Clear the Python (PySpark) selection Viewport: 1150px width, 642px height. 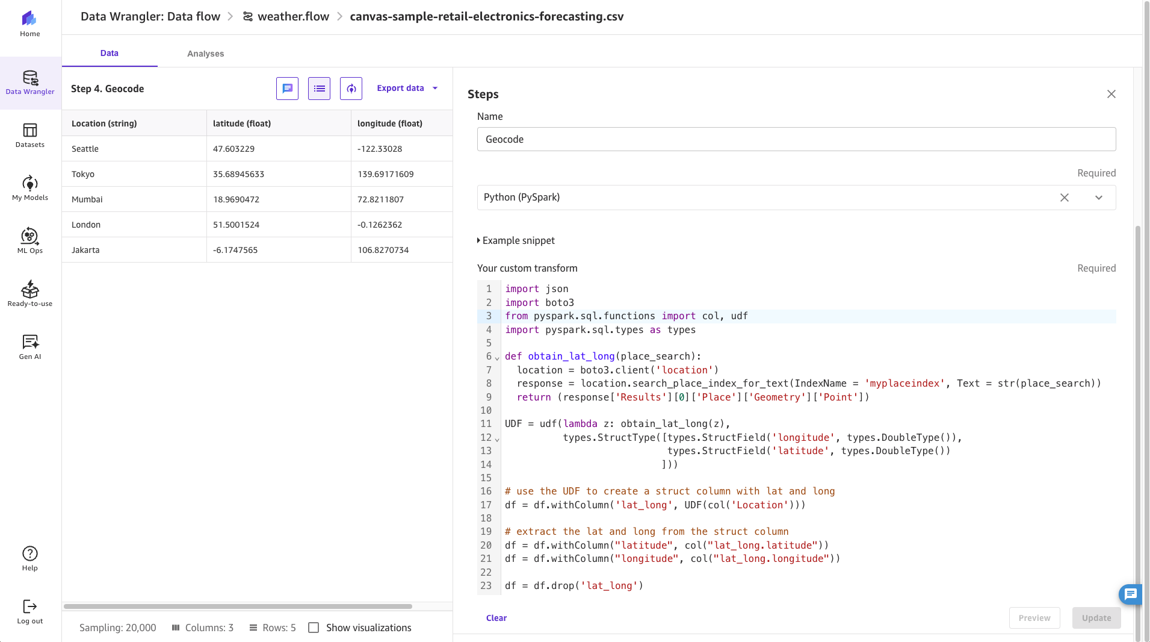pyautogui.click(x=1065, y=198)
